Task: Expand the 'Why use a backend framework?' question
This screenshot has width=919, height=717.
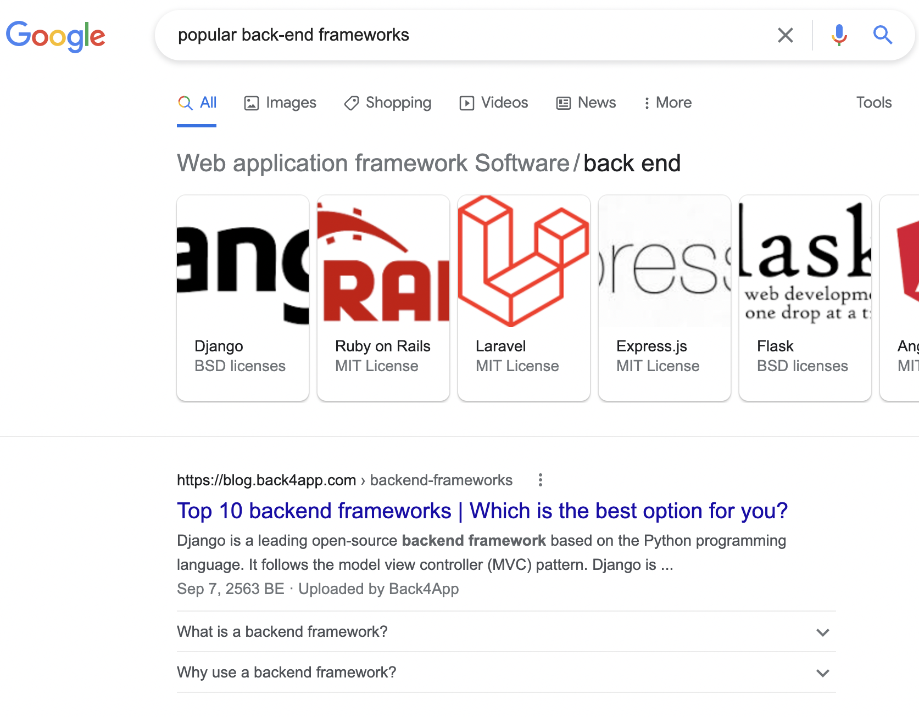Action: click(506, 673)
